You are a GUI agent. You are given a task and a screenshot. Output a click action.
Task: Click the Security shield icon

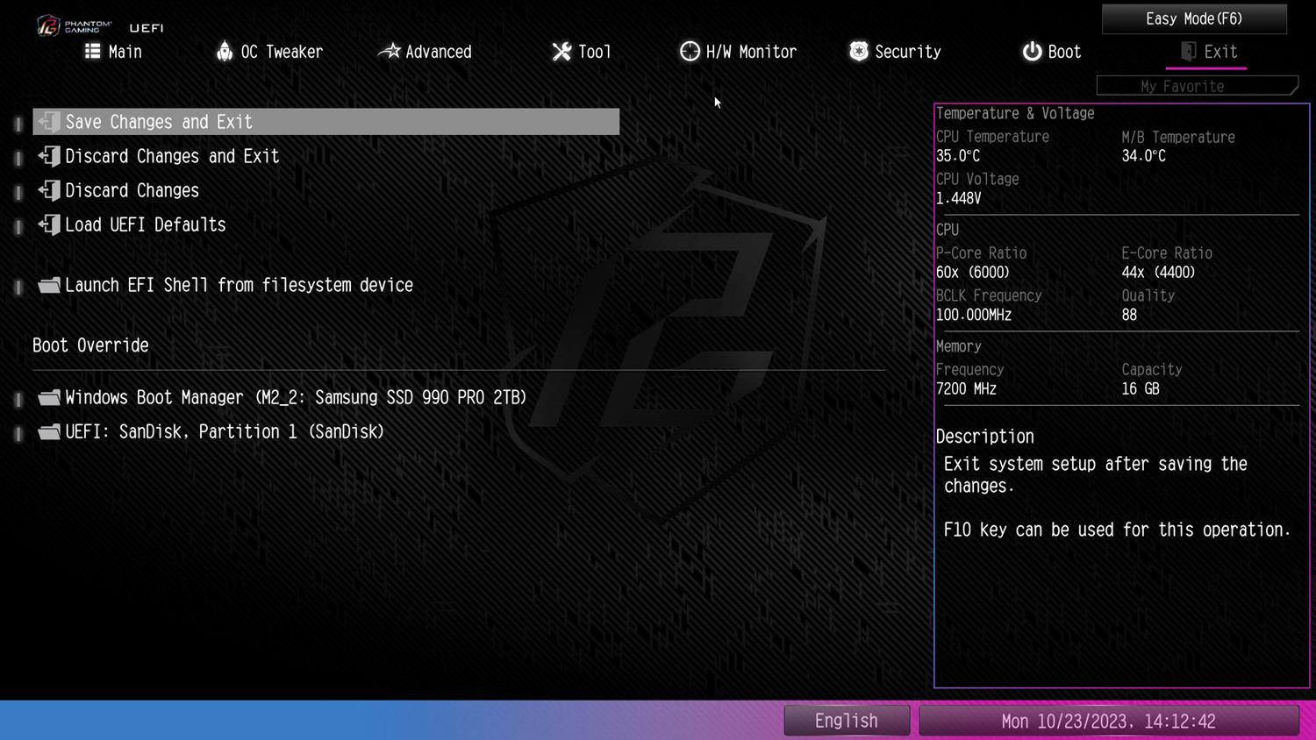point(859,51)
